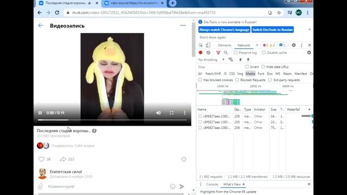This screenshot has height=195, width=347.
Task: Check Blocked Requests
Action: coord(237,80)
